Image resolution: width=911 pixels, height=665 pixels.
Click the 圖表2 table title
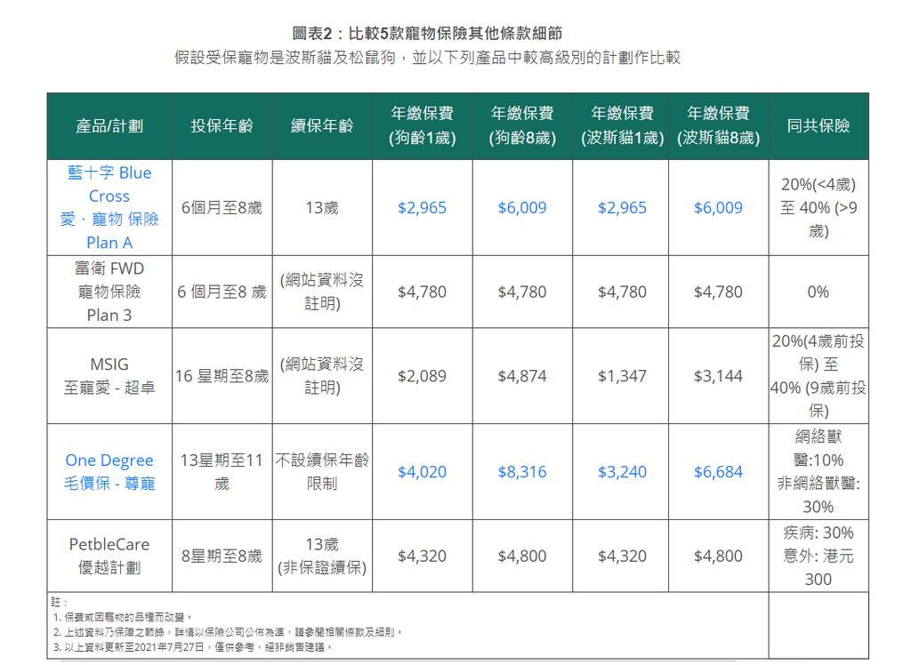427,33
